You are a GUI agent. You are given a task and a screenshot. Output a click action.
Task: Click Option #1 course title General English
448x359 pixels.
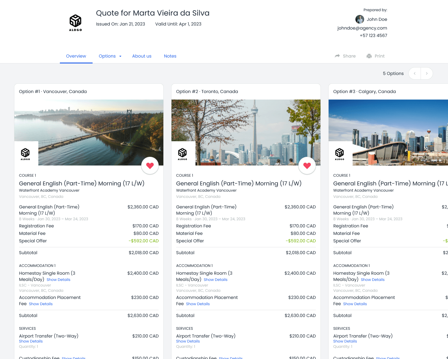[82, 184]
